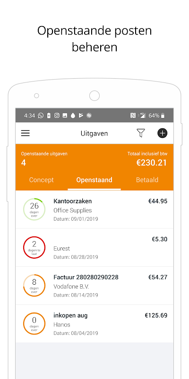Tap the red 2 dagen te laat circle
The height and width of the screenshot is (379, 189).
[x=34, y=247]
